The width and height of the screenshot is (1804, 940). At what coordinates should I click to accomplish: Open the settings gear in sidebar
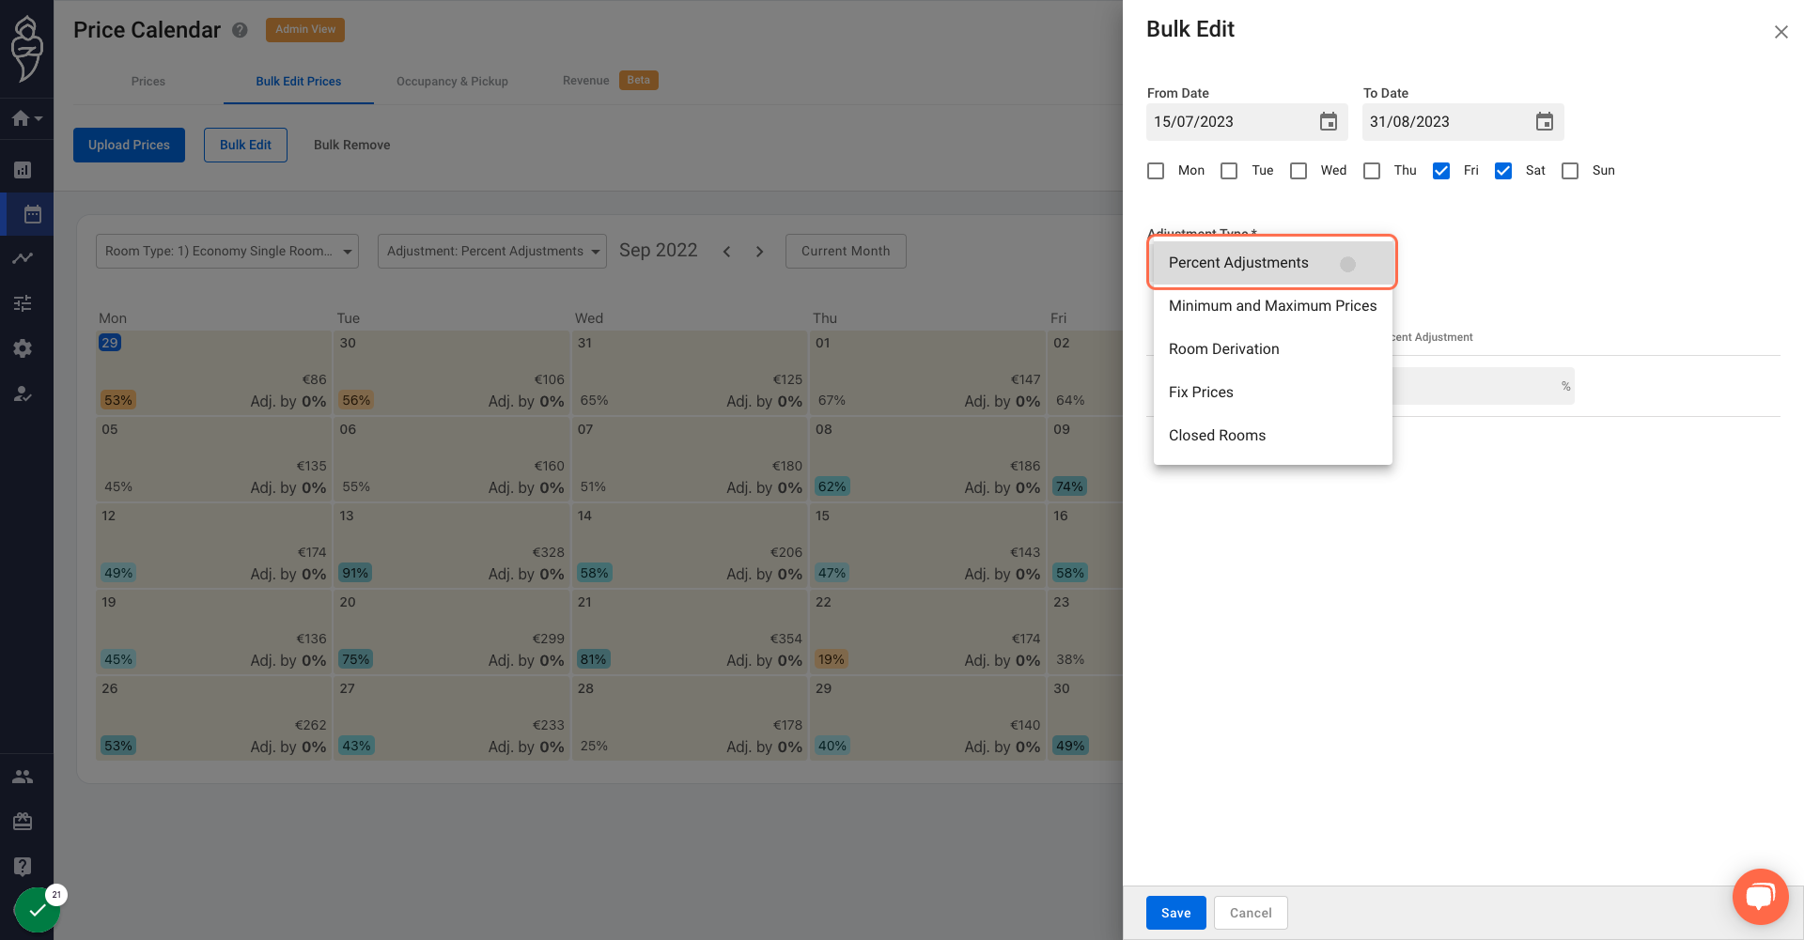click(23, 348)
